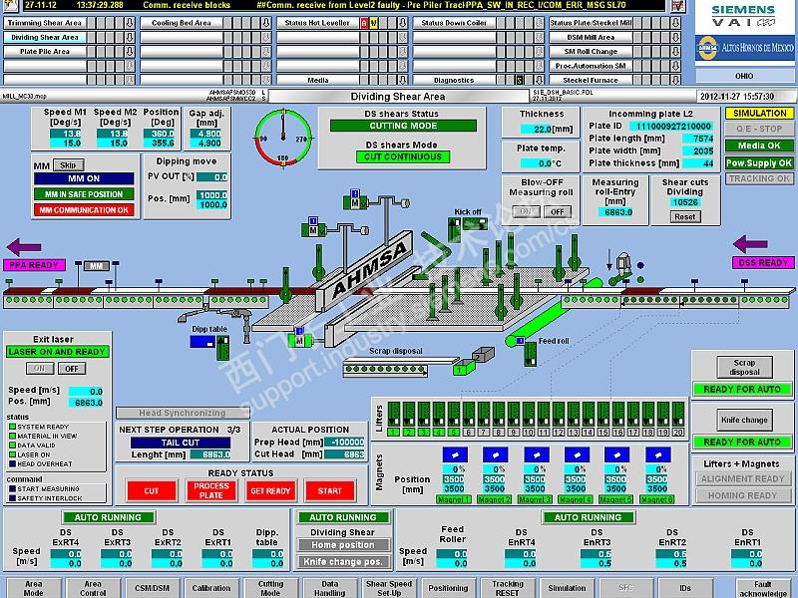Click GET READY button
Image resolution: width=798 pixels, height=598 pixels.
270,490
